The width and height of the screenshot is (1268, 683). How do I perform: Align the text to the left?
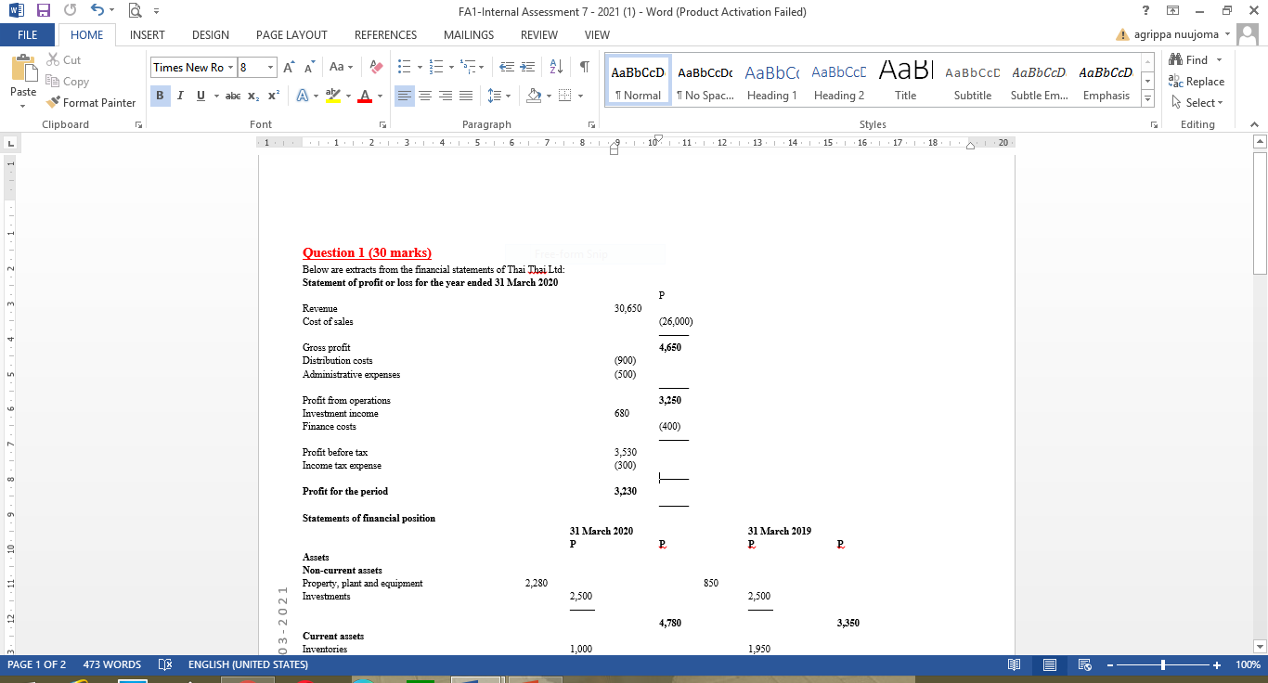tap(405, 96)
